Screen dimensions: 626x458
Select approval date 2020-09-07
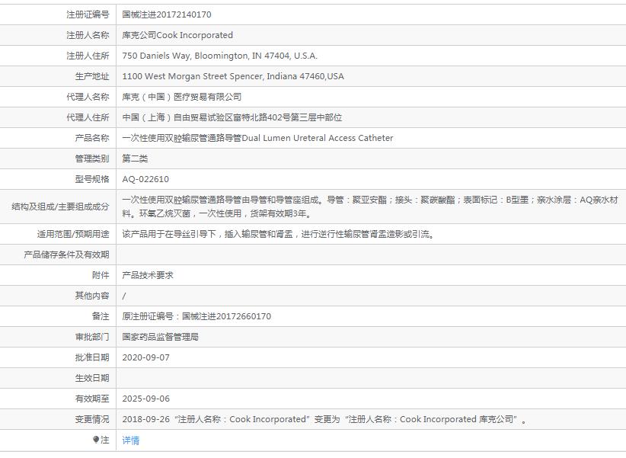pos(145,357)
